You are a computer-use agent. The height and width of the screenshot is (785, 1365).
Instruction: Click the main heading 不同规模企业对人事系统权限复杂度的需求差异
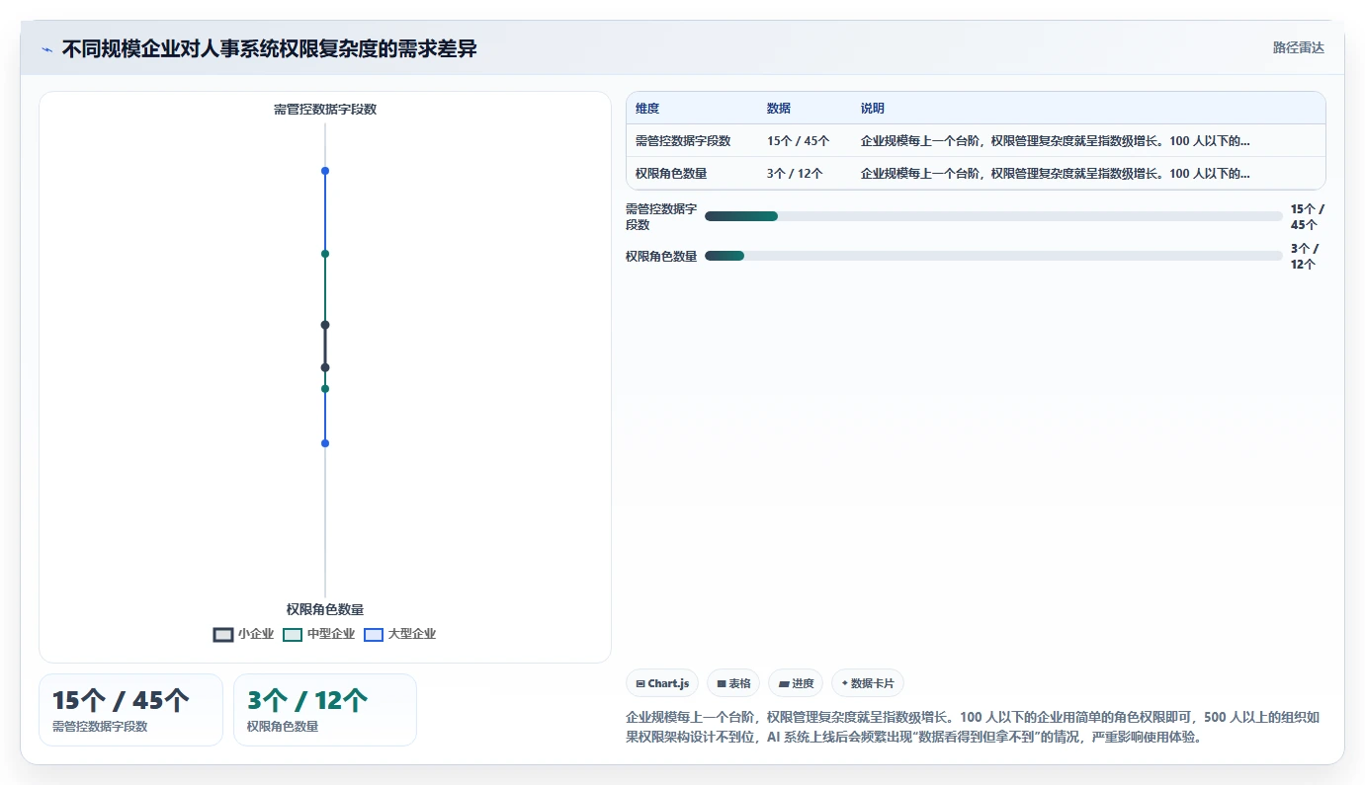point(270,49)
